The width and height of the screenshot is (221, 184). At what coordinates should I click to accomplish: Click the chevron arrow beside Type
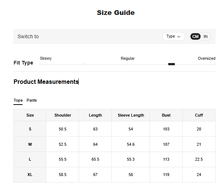[x=179, y=36]
